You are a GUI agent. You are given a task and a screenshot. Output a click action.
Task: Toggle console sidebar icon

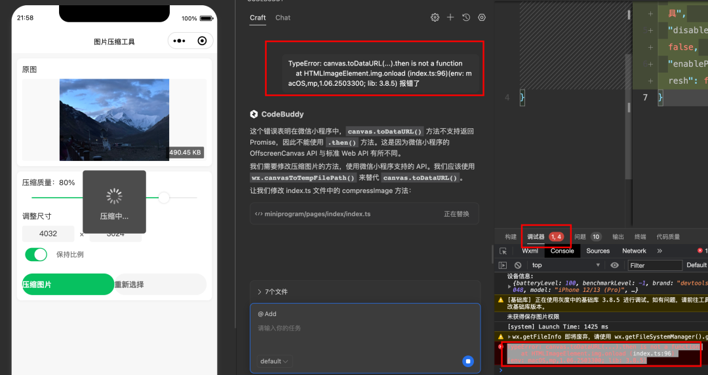click(x=503, y=266)
